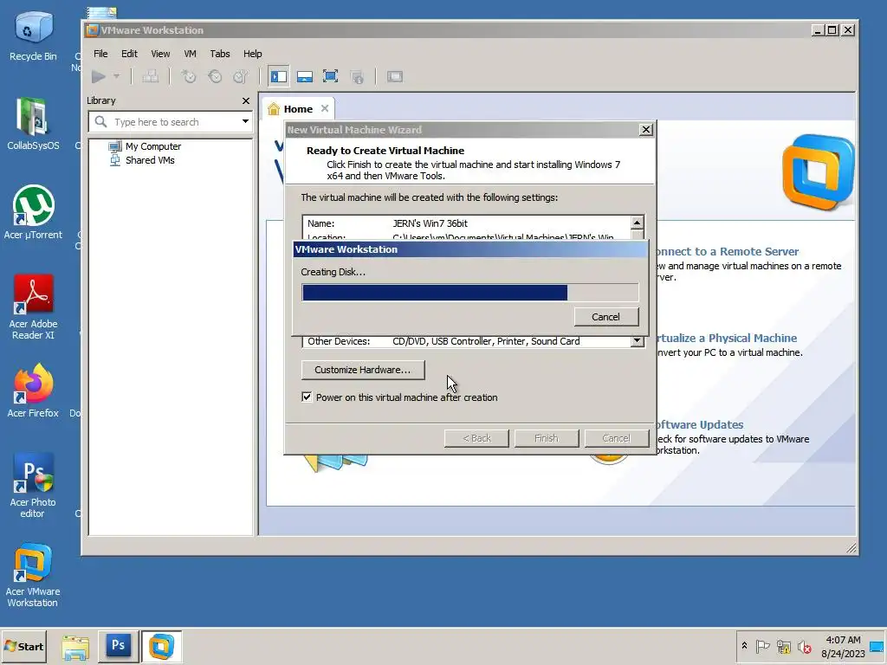
Task: Switch to the Home tab
Action: coord(298,108)
